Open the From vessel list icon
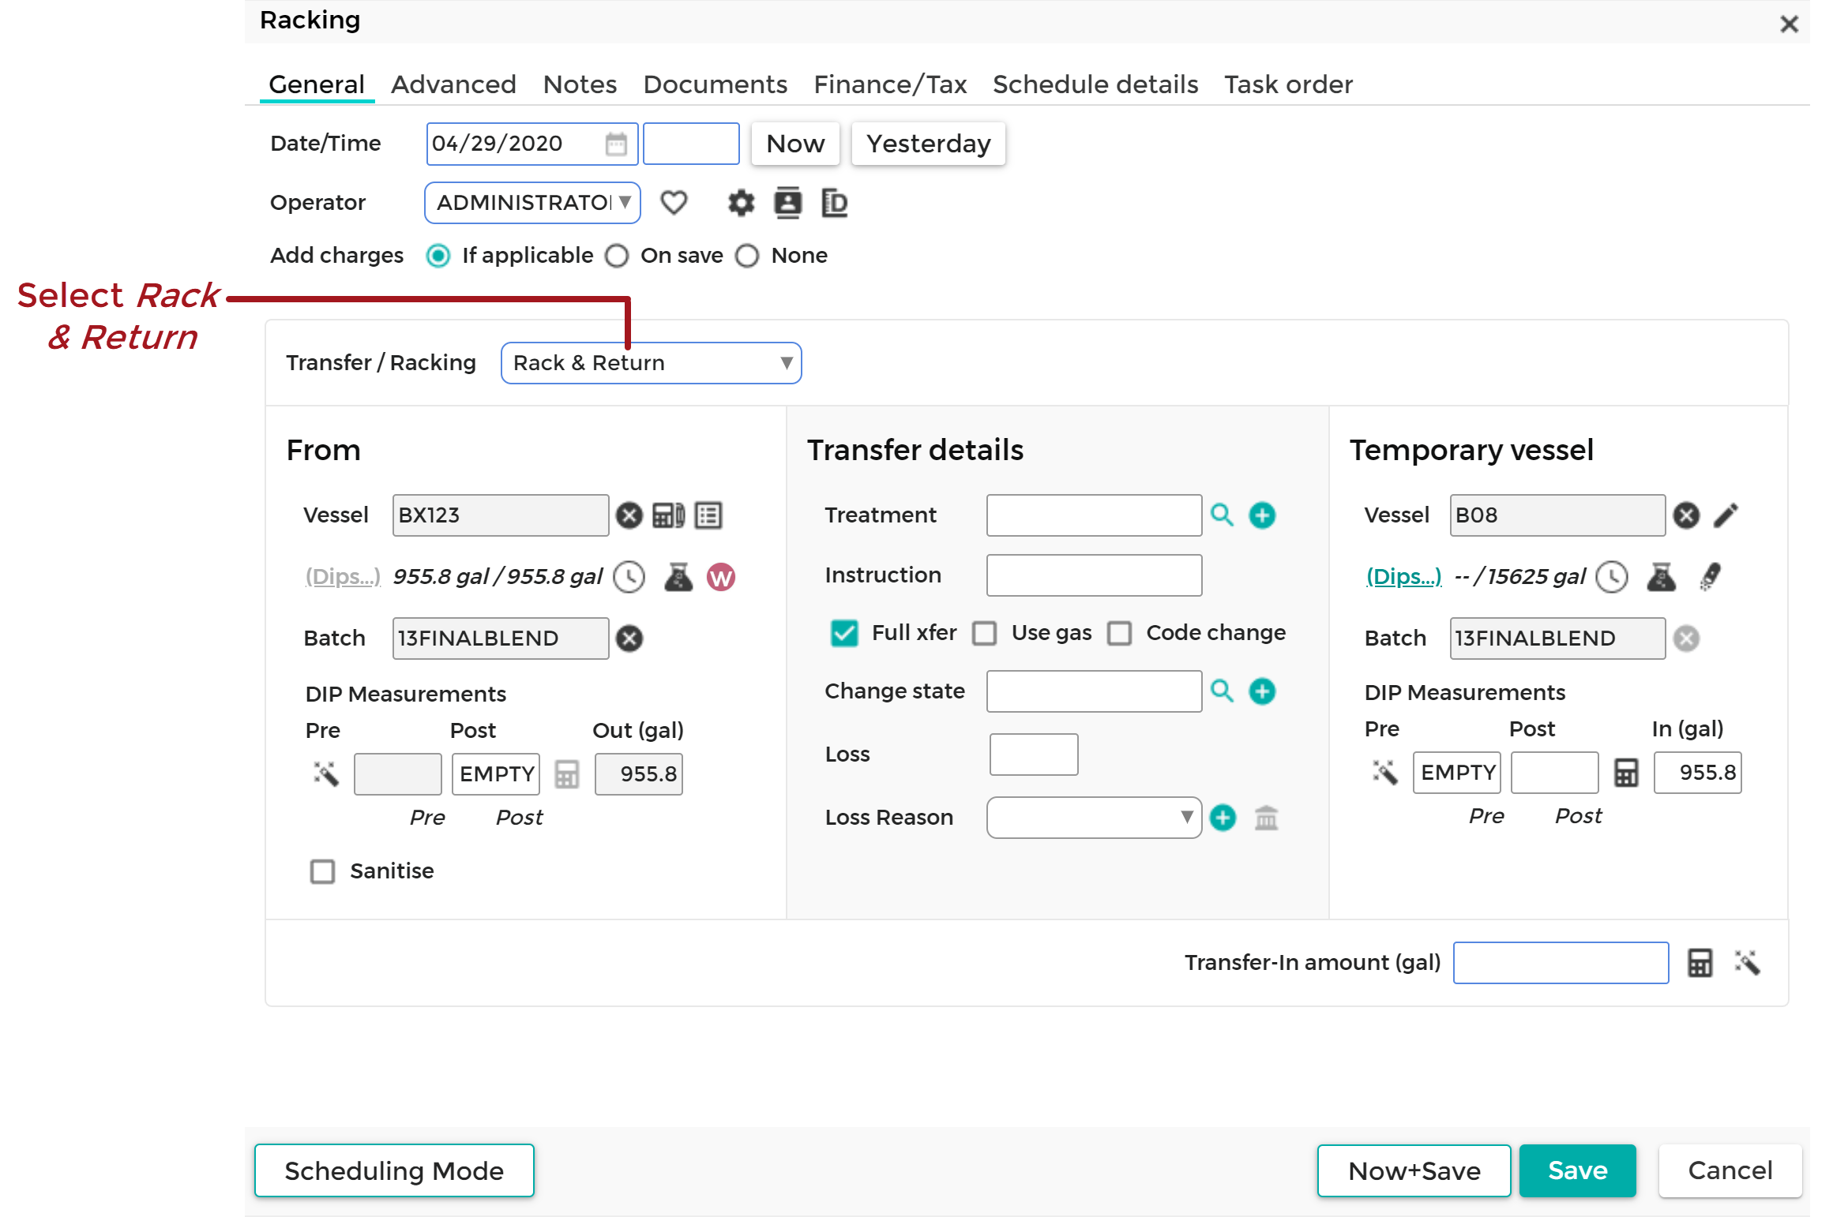This screenshot has width=1833, height=1217. pos(708,515)
